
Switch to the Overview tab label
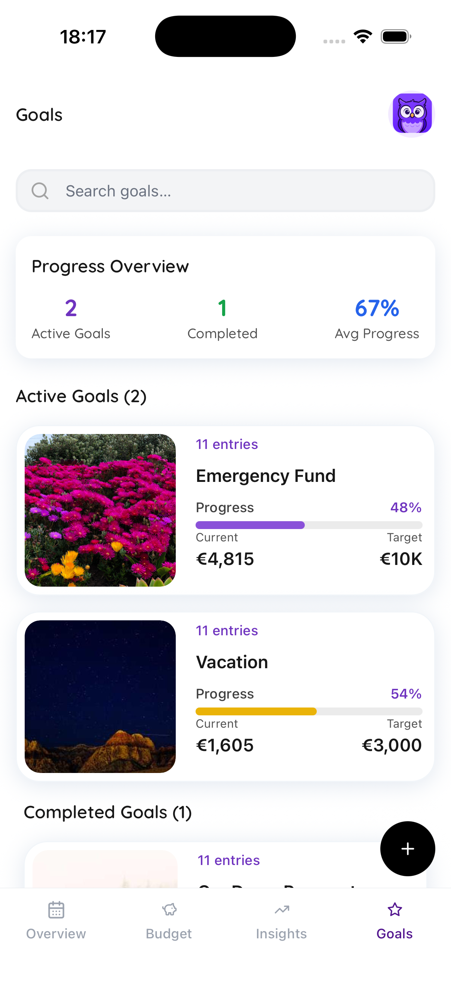[x=56, y=933]
